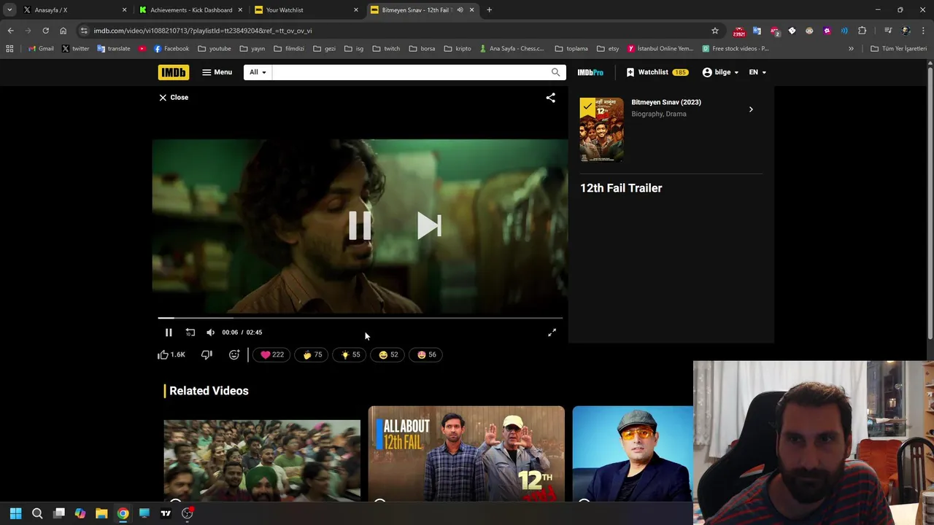
Task: Open Windows taskbar search
Action: point(37,513)
